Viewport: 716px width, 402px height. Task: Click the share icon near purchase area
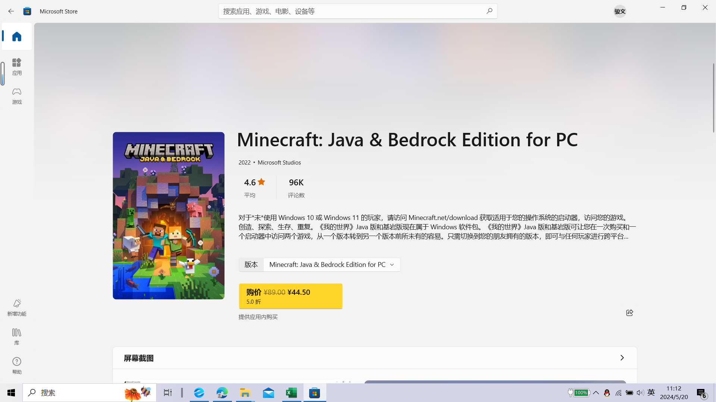(x=629, y=313)
